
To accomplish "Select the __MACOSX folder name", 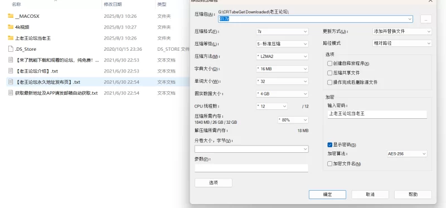I will pyautogui.click(x=27, y=16).
